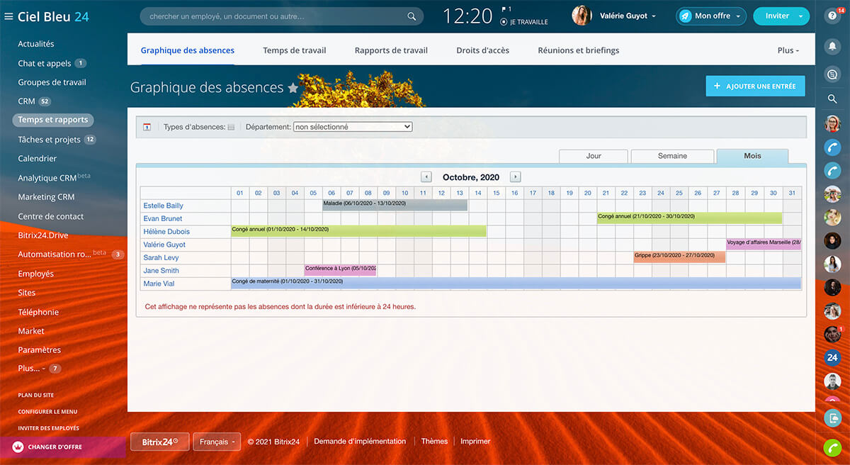Image resolution: width=850 pixels, height=465 pixels.
Task: Open the calendar date picker icon
Action: (147, 127)
